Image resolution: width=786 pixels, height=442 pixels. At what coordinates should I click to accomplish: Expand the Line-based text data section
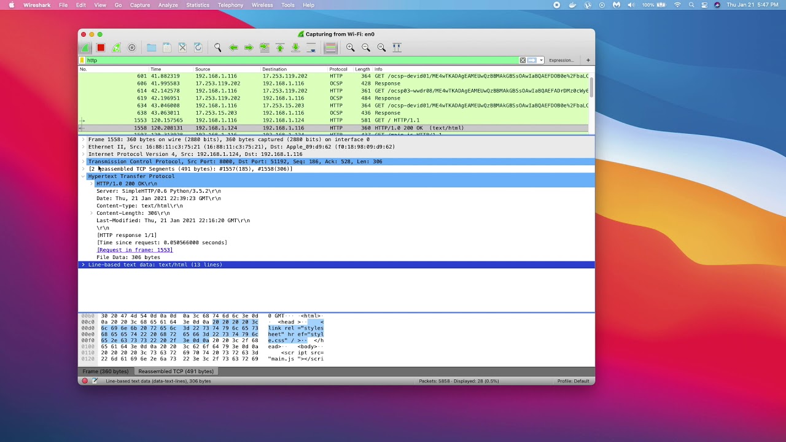[x=83, y=265]
